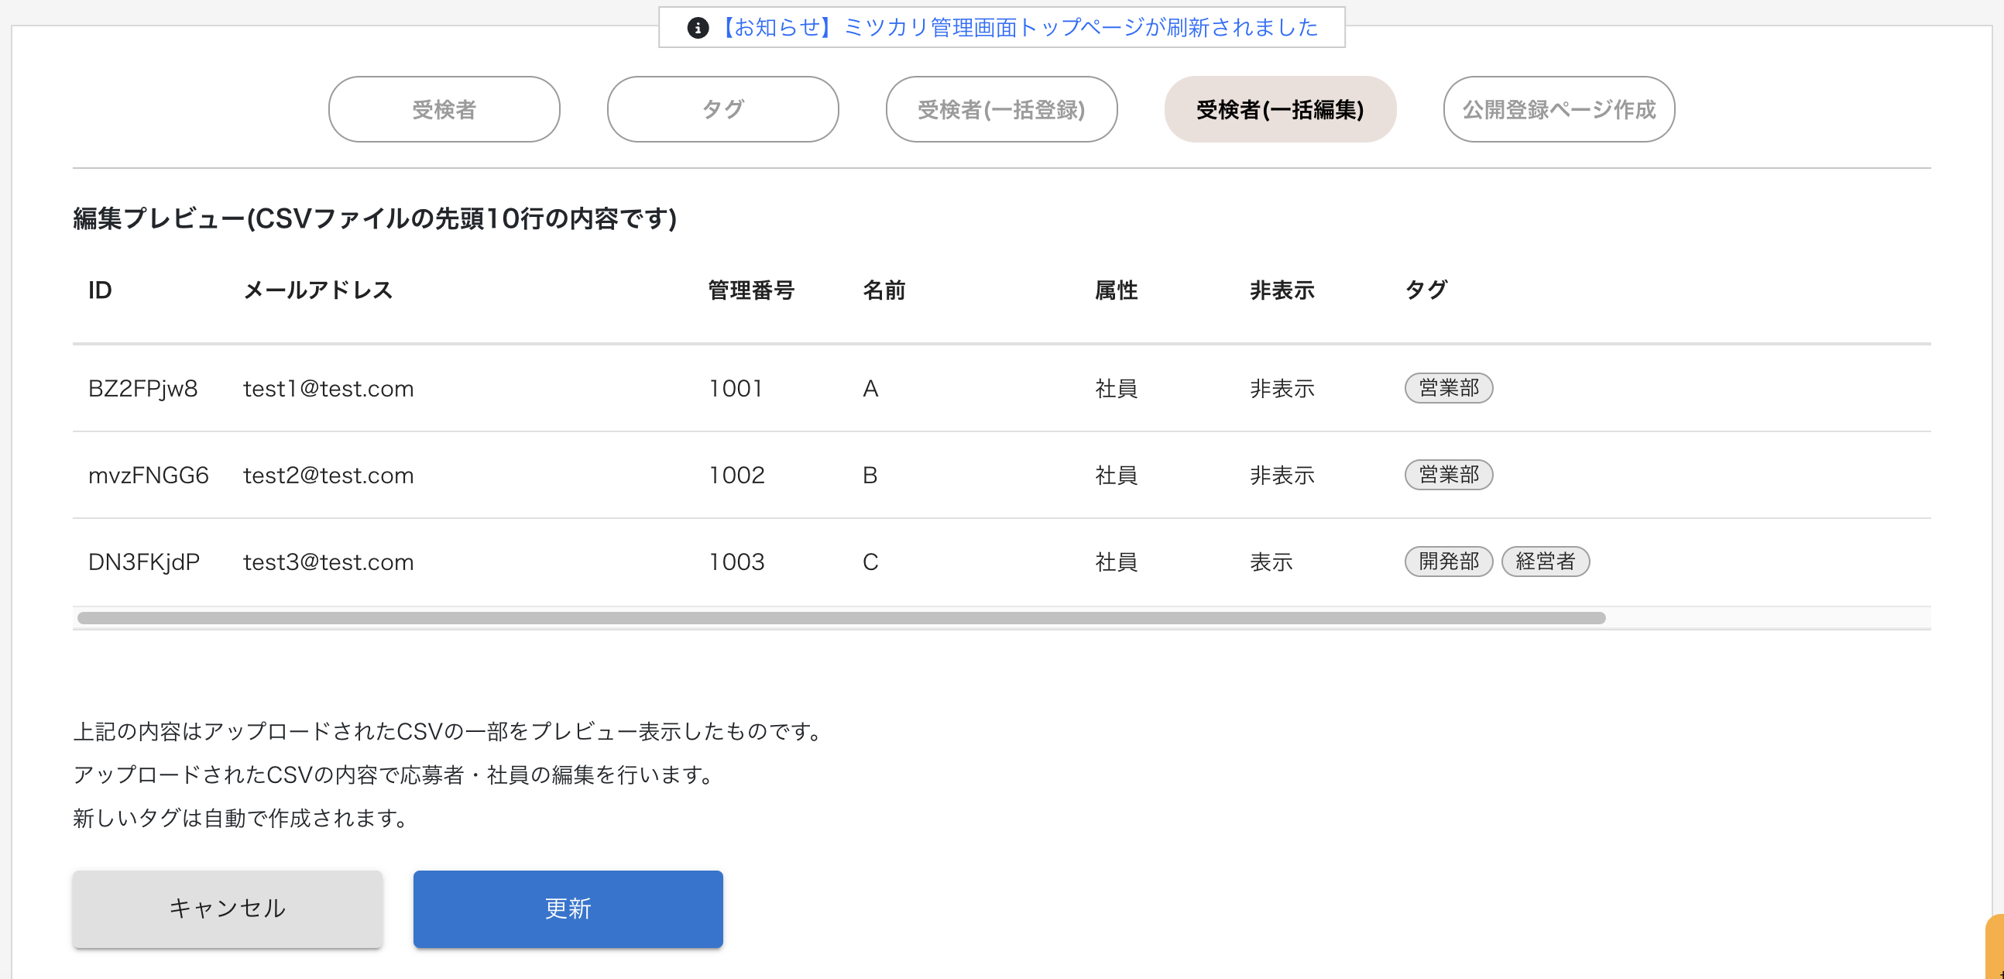
Task: Click the info icon in the announcement banner
Action: pyautogui.click(x=698, y=28)
